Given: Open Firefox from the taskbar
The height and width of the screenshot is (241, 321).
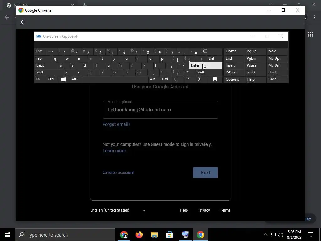Looking at the screenshot, I should tap(139, 235).
